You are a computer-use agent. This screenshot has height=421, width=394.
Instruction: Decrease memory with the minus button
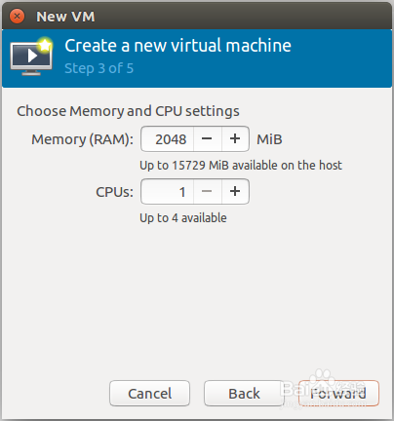pyautogui.click(x=208, y=138)
